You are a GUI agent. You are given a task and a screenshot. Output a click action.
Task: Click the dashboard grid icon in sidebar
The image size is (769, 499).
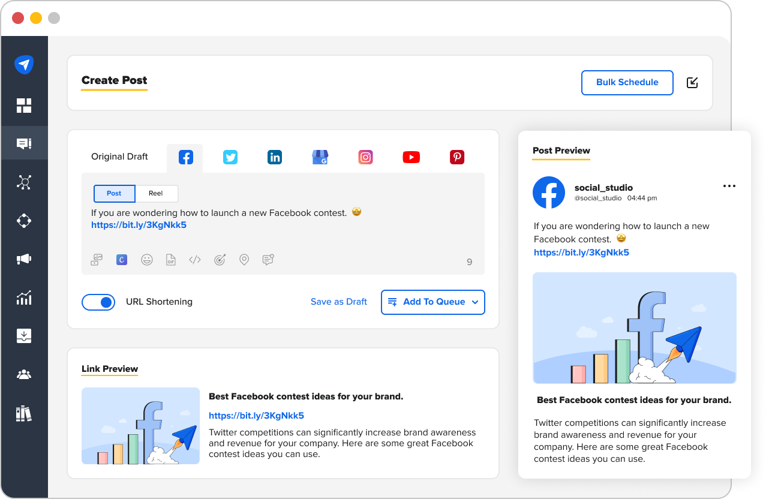click(x=24, y=104)
